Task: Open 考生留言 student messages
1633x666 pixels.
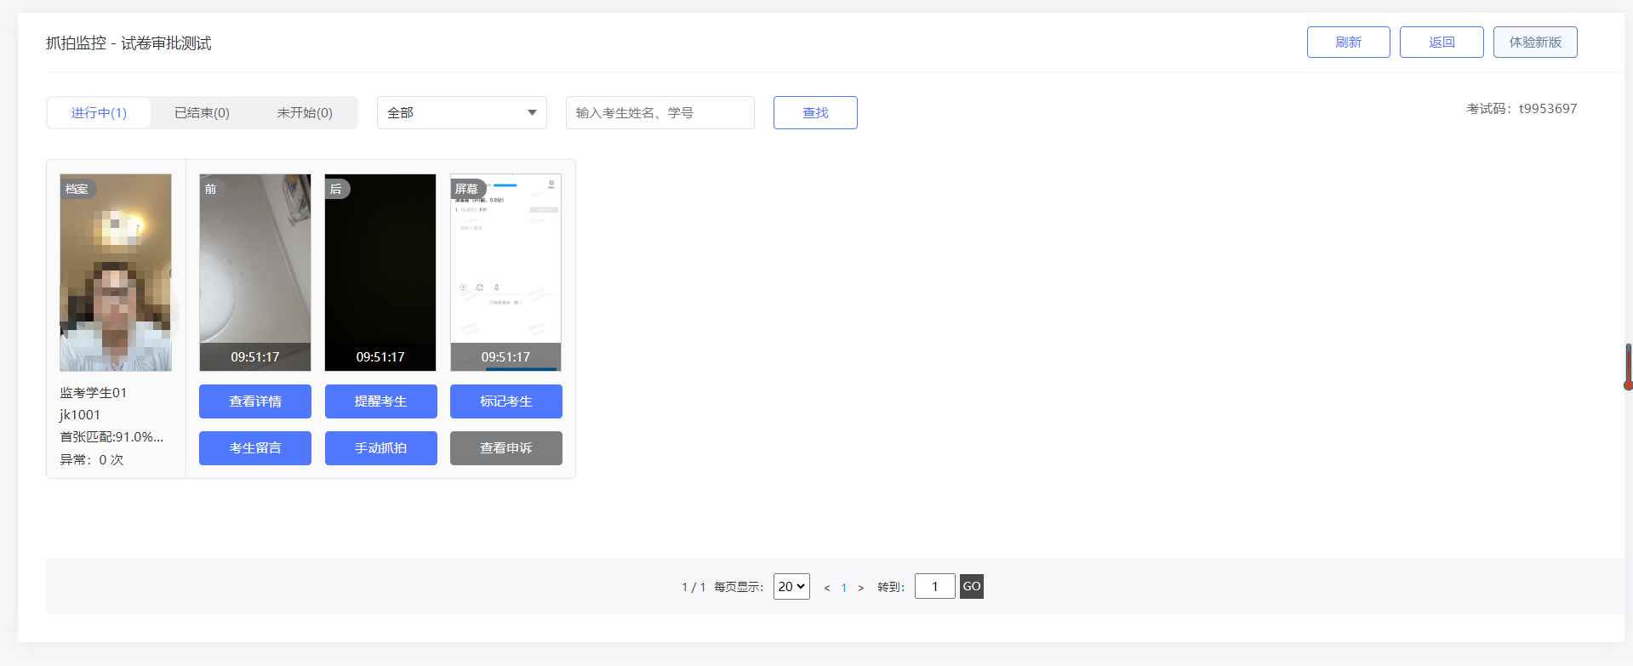Action: tap(255, 448)
